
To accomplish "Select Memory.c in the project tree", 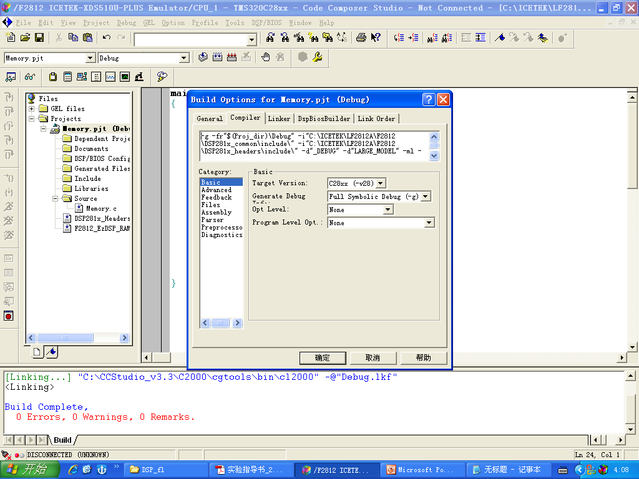I will (x=101, y=208).
